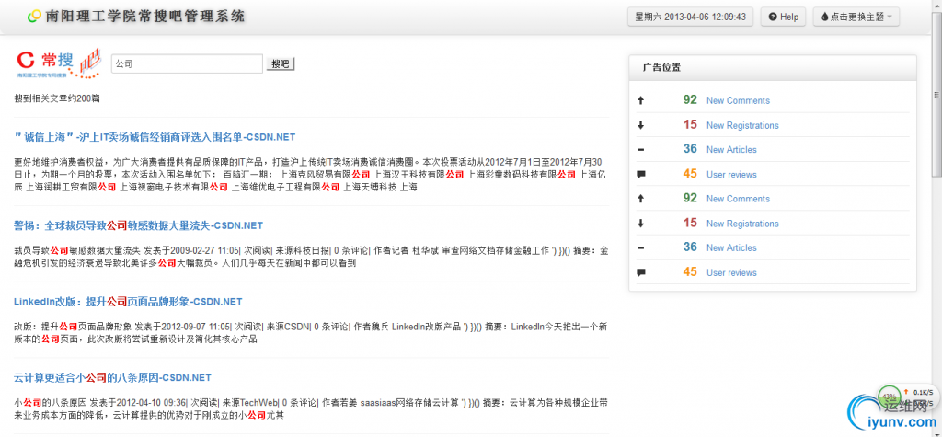Click the first New Articles link

pos(731,150)
